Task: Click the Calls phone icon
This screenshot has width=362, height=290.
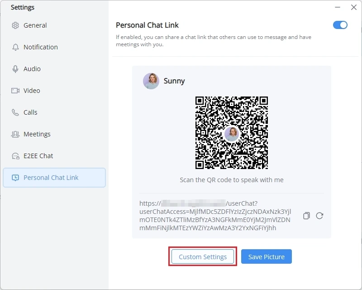Action: pos(15,112)
